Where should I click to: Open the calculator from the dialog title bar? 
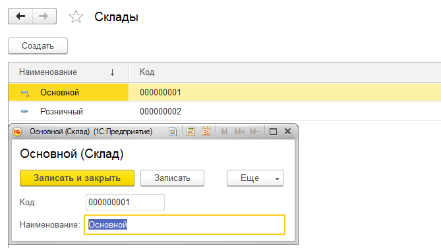[x=191, y=132]
